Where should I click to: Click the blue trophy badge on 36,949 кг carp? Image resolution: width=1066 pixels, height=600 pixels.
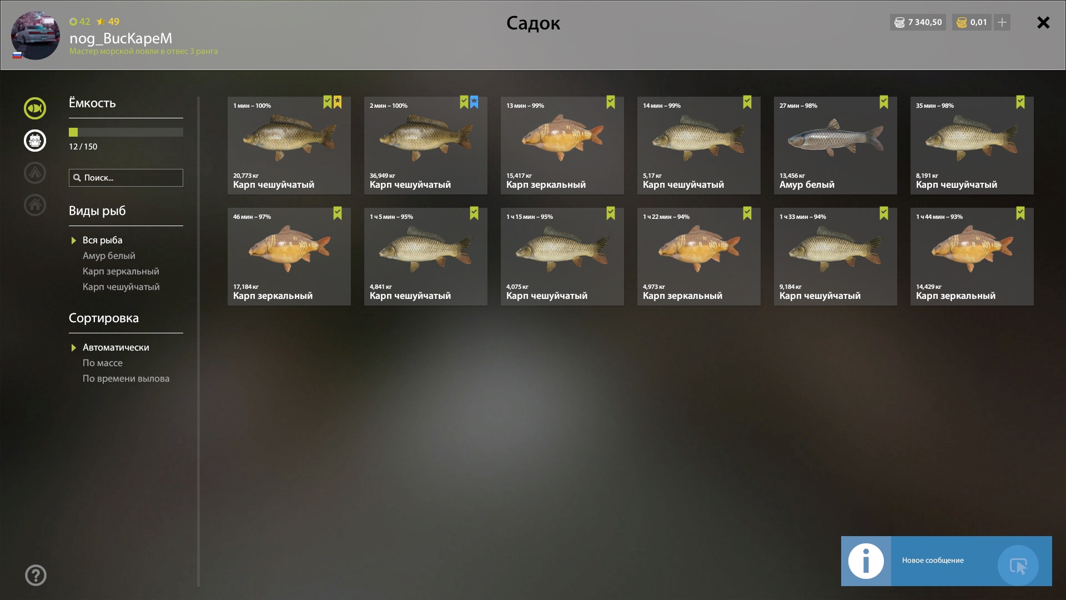474,102
